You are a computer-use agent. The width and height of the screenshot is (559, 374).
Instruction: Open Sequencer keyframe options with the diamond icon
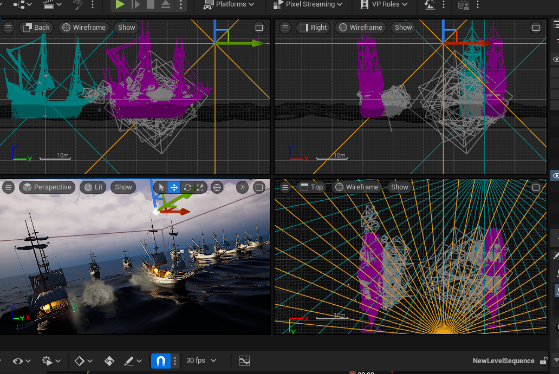coord(79,360)
